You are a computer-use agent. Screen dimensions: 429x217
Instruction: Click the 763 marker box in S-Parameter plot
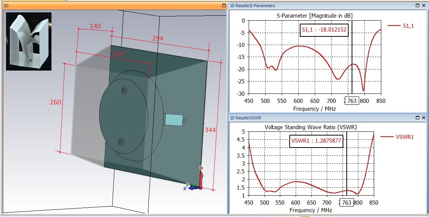coord(352,101)
